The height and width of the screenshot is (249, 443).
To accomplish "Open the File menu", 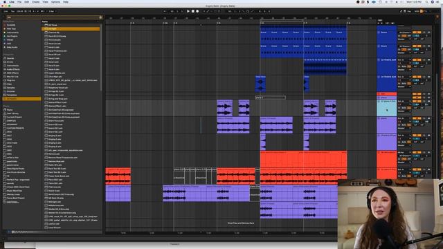I will pos(19,2).
